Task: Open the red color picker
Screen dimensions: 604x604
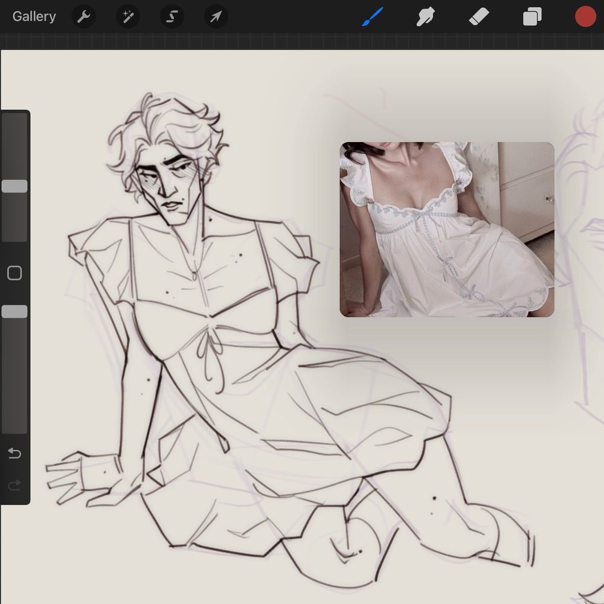Action: point(585,16)
